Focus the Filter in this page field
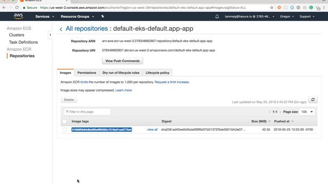 tap(88, 112)
